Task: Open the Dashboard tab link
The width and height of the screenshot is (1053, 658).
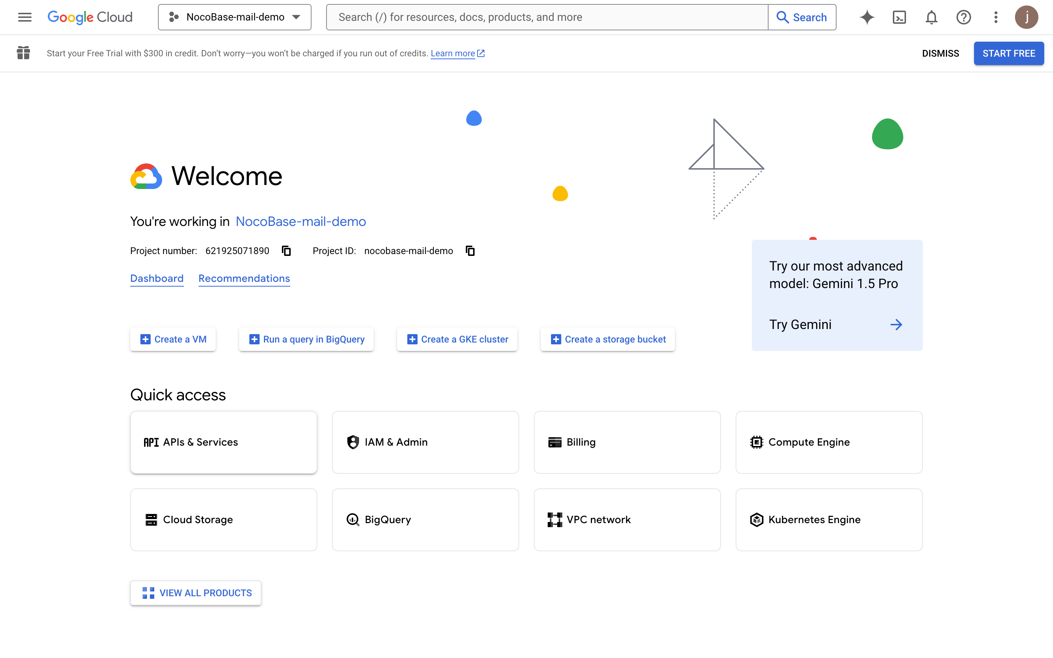Action: pos(156,279)
